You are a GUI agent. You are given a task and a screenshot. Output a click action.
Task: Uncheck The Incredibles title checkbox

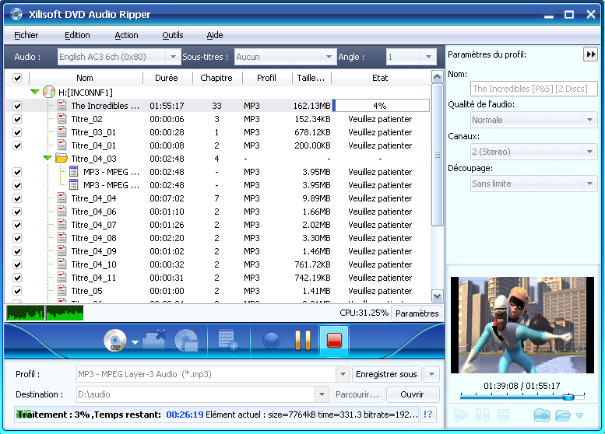point(17,106)
